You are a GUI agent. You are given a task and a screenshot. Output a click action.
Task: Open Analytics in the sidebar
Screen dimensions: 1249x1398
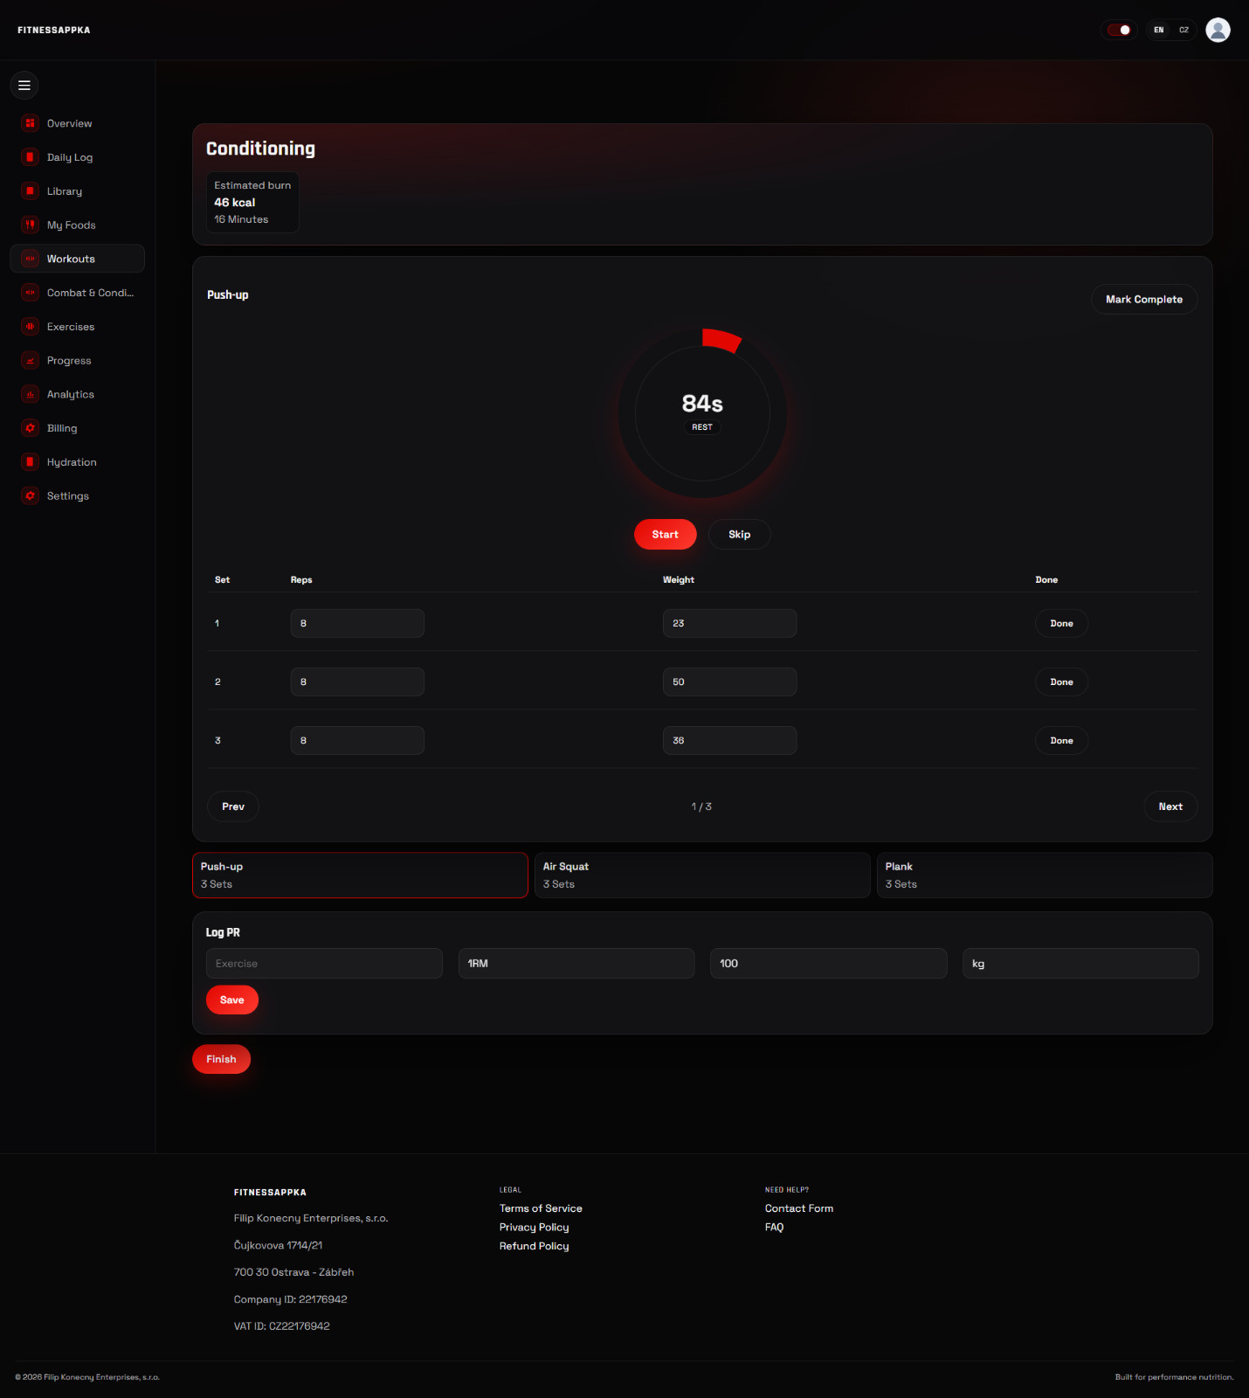(x=77, y=394)
